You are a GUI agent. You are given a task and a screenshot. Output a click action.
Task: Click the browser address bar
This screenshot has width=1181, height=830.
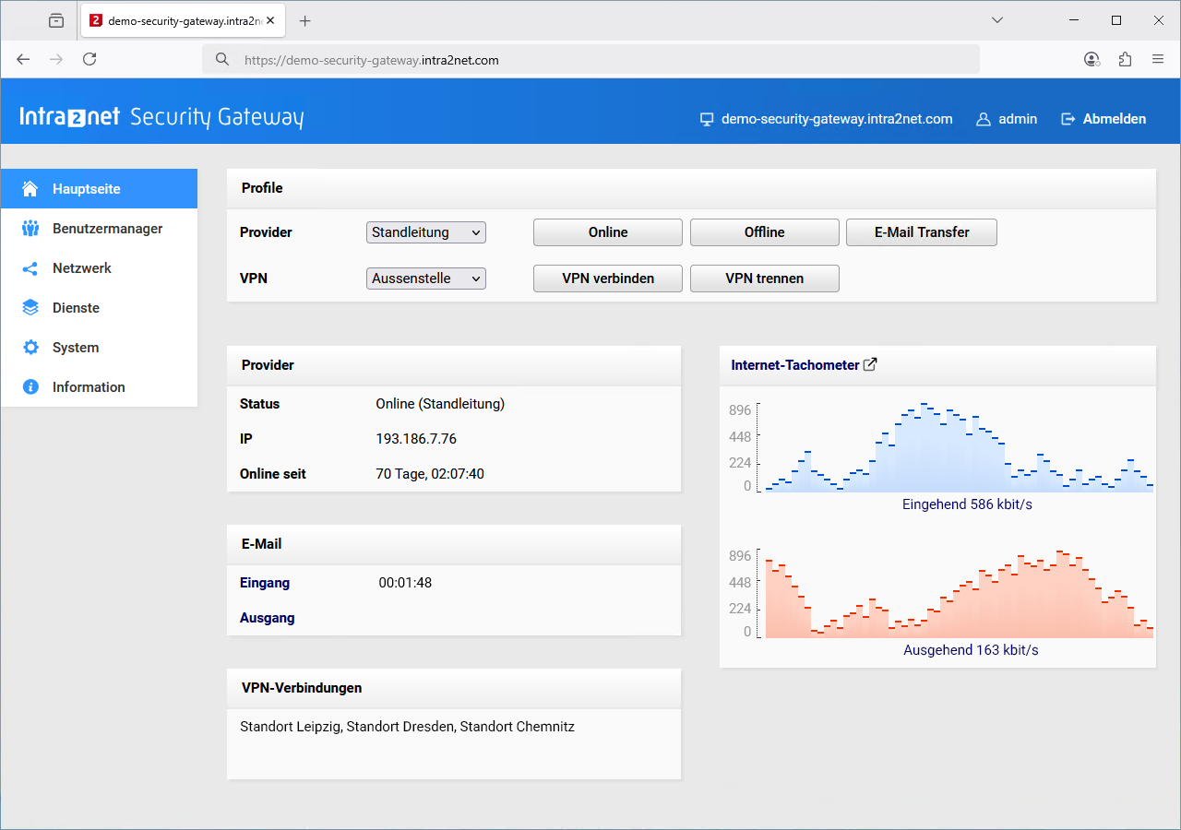pos(590,60)
